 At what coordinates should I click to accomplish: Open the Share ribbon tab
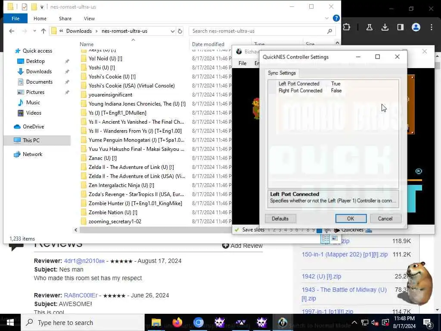click(65, 18)
